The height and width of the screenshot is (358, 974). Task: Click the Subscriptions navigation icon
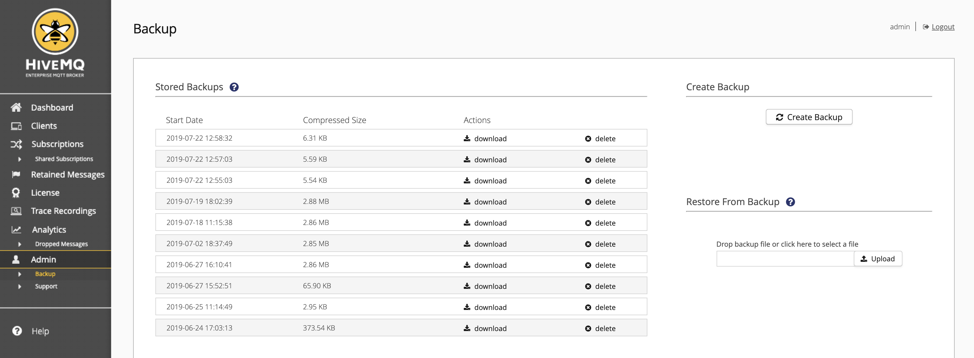pyautogui.click(x=16, y=143)
